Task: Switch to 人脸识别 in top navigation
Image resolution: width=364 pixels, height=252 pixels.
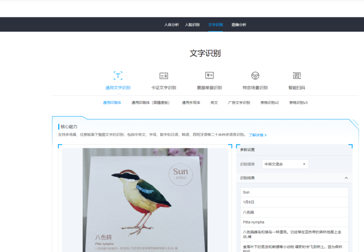Action: [192, 25]
